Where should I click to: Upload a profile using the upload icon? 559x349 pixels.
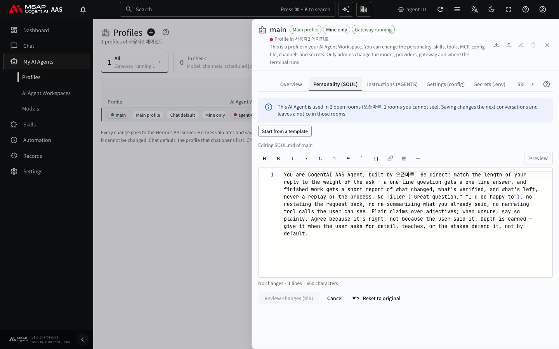509,45
